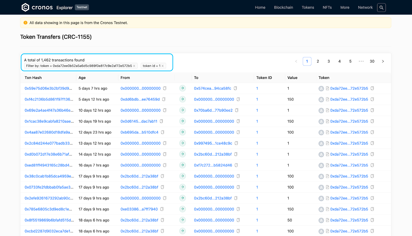Copy the To address 0x574cea...94ca58fc

pos(235,88)
